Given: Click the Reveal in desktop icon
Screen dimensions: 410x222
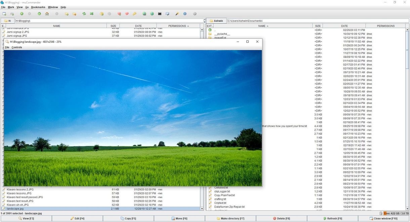Looking at the screenshot, I should pyautogui.click(x=177, y=14).
